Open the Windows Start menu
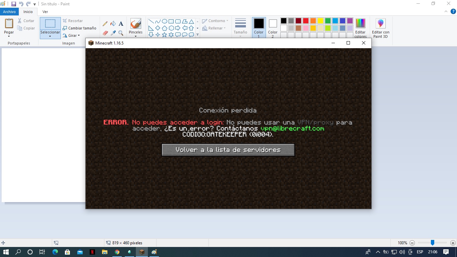457x257 pixels. (x=6, y=252)
